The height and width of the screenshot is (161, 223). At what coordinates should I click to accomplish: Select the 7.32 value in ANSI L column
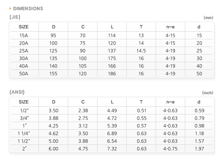click(112, 149)
